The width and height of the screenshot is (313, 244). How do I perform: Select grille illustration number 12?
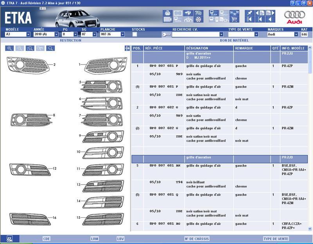point(30,170)
